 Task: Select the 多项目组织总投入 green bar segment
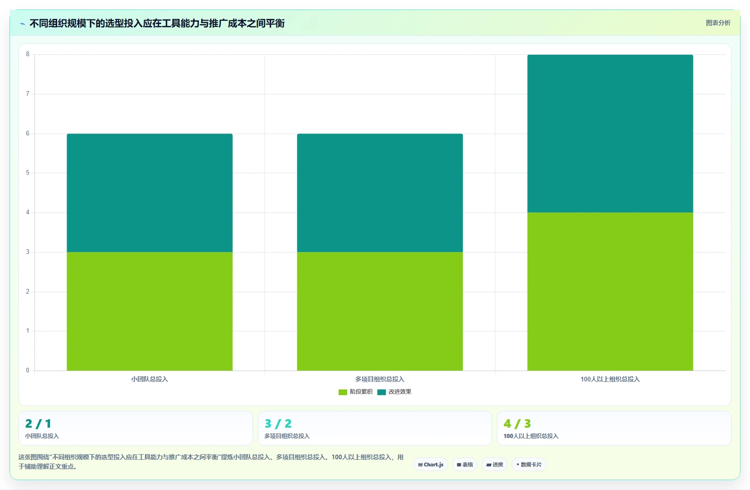(x=380, y=311)
